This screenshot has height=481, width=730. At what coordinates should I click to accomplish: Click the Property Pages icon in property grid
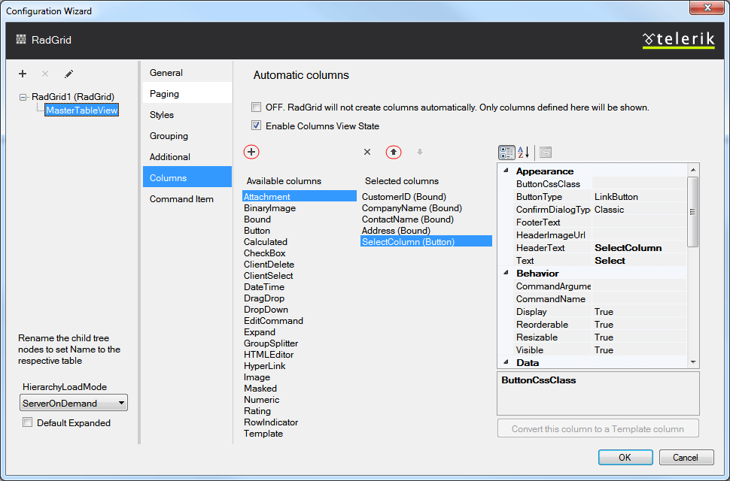click(x=545, y=152)
